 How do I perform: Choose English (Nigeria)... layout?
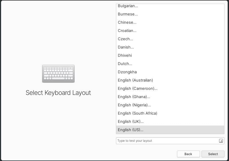coord(170,105)
